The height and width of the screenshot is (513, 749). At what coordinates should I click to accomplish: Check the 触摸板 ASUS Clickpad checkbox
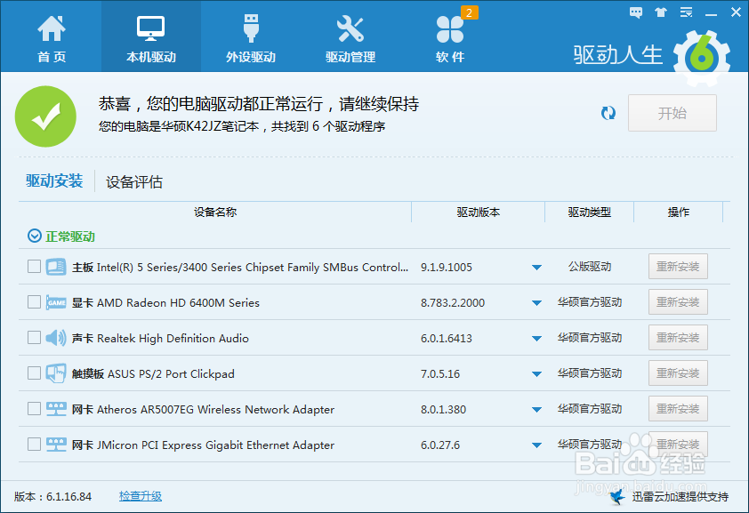point(34,373)
